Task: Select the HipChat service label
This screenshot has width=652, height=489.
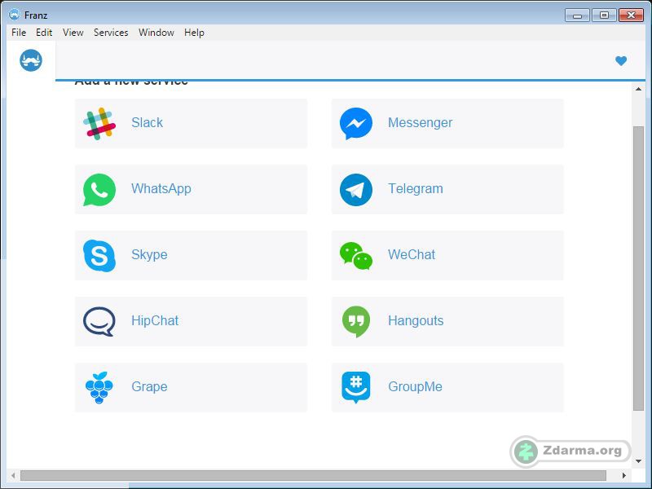Action: [x=155, y=320]
